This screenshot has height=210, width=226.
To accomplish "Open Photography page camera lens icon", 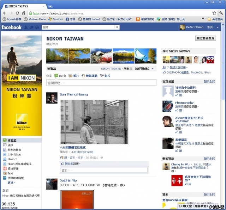I will click(x=168, y=106).
